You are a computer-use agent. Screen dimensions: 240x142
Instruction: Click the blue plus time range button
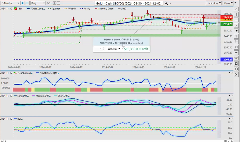coord(23,3)
